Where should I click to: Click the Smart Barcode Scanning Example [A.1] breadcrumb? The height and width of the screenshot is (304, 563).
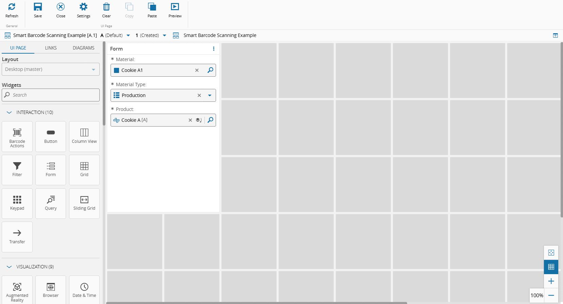pyautogui.click(x=55, y=35)
